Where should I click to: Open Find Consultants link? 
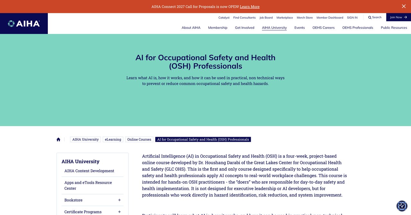pyautogui.click(x=244, y=18)
